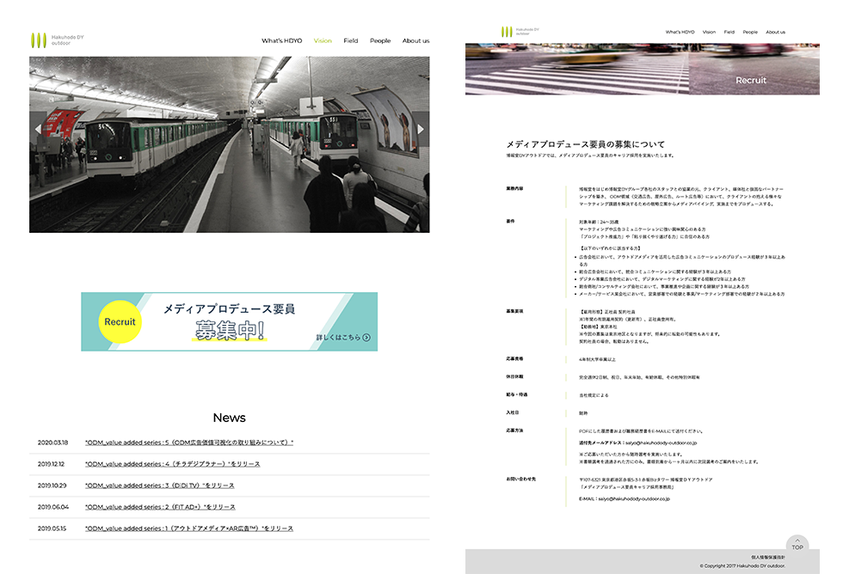
Task: Click the circled arrow beside 詳しくはこちら
Action: 367,338
